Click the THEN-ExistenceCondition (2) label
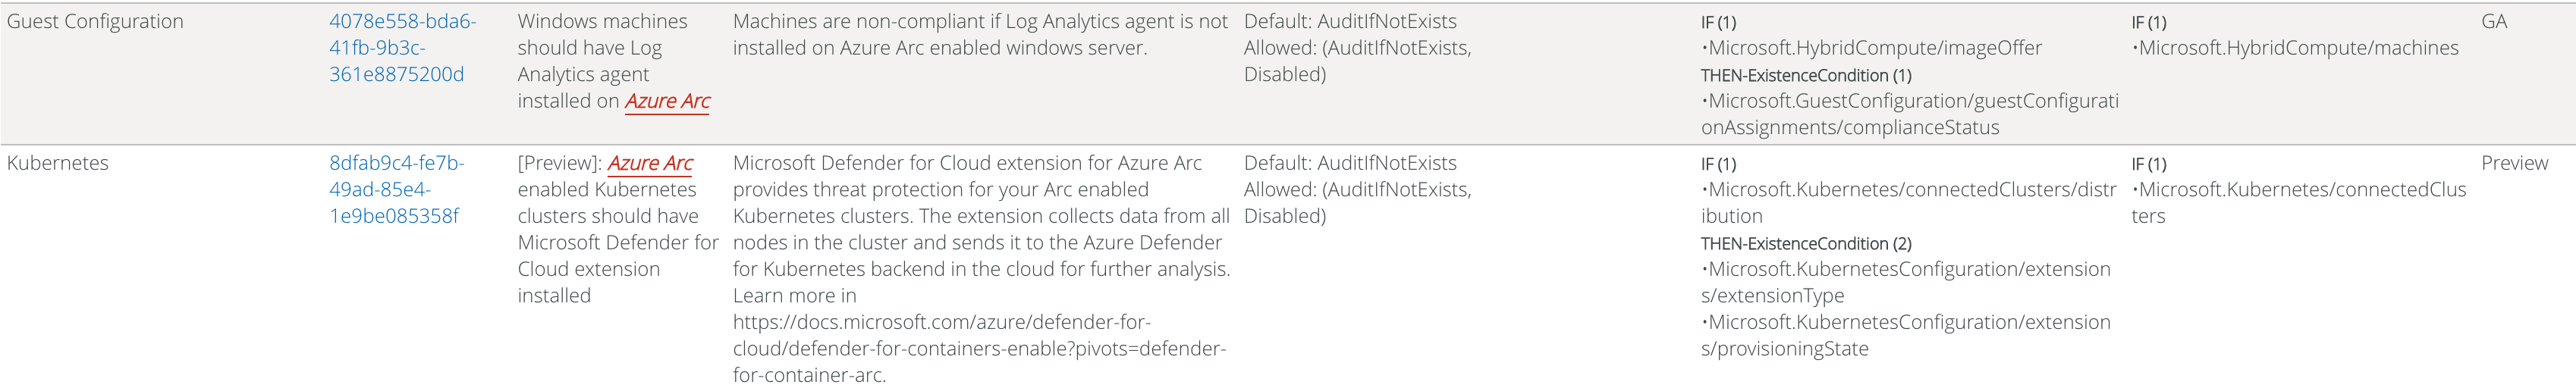The image size is (2576, 391). [x=1806, y=243]
